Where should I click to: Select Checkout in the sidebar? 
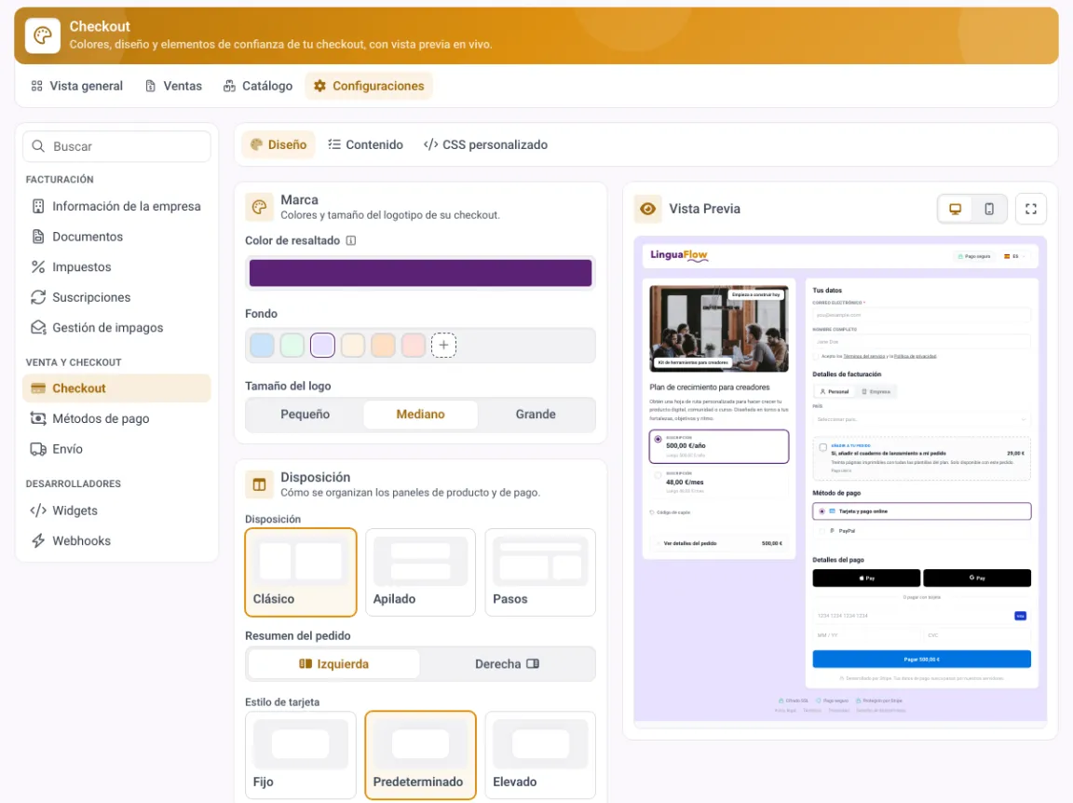(117, 388)
